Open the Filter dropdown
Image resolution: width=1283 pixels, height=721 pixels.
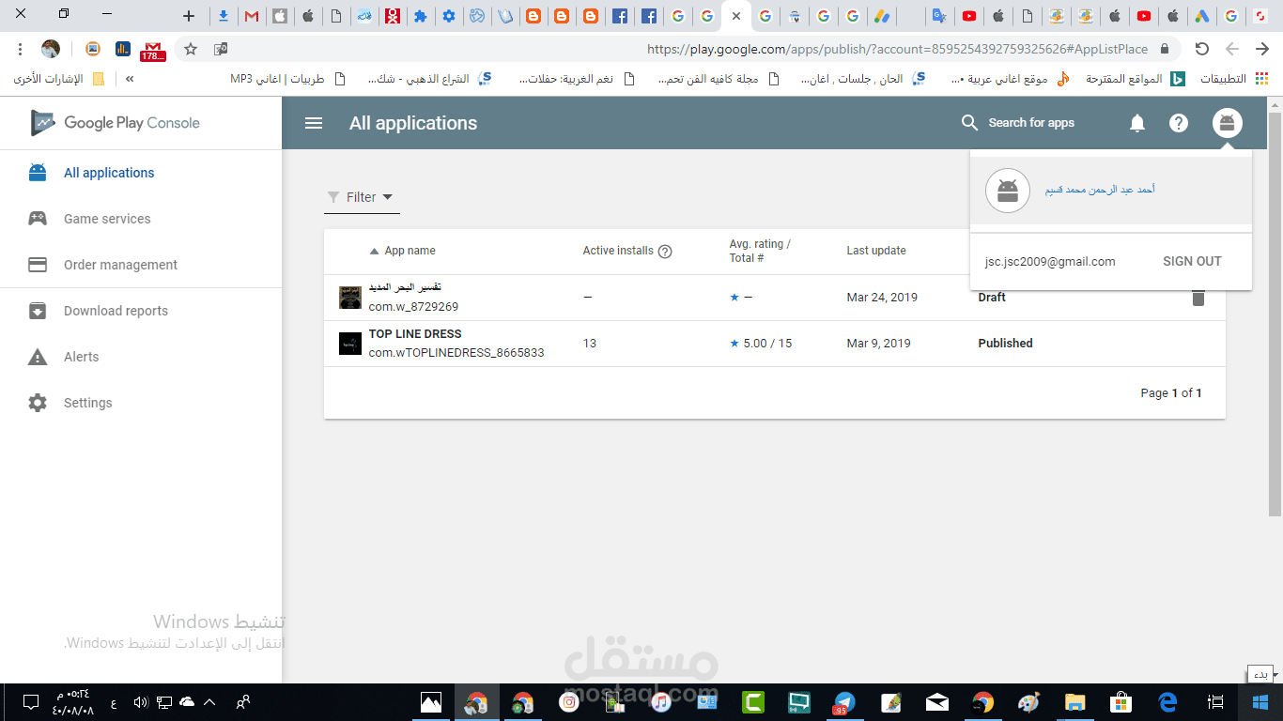[361, 197]
